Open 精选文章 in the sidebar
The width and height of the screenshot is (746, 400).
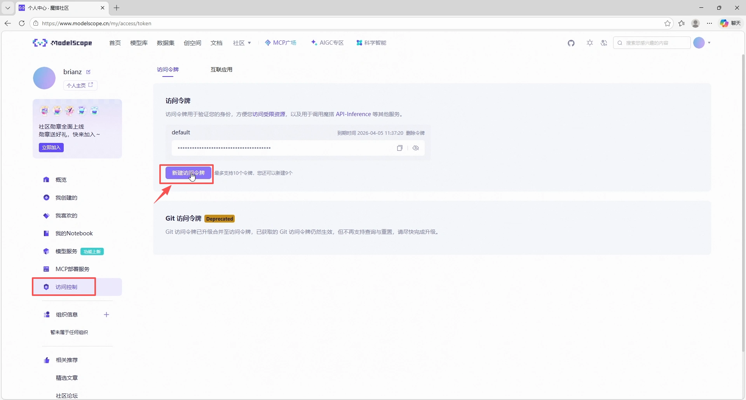(x=67, y=378)
